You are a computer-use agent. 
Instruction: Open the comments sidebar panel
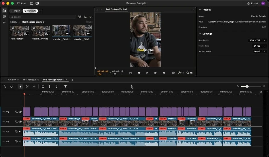coord(4,17)
